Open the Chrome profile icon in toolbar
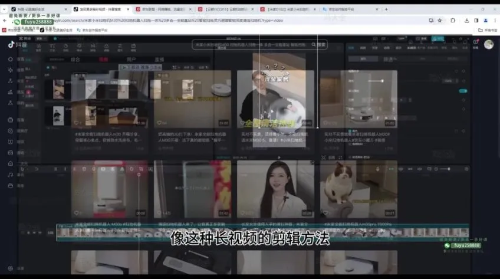This screenshot has width=500, height=279. click(x=485, y=20)
